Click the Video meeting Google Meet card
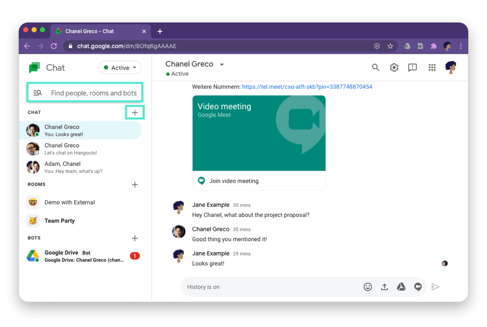 pos(259,133)
